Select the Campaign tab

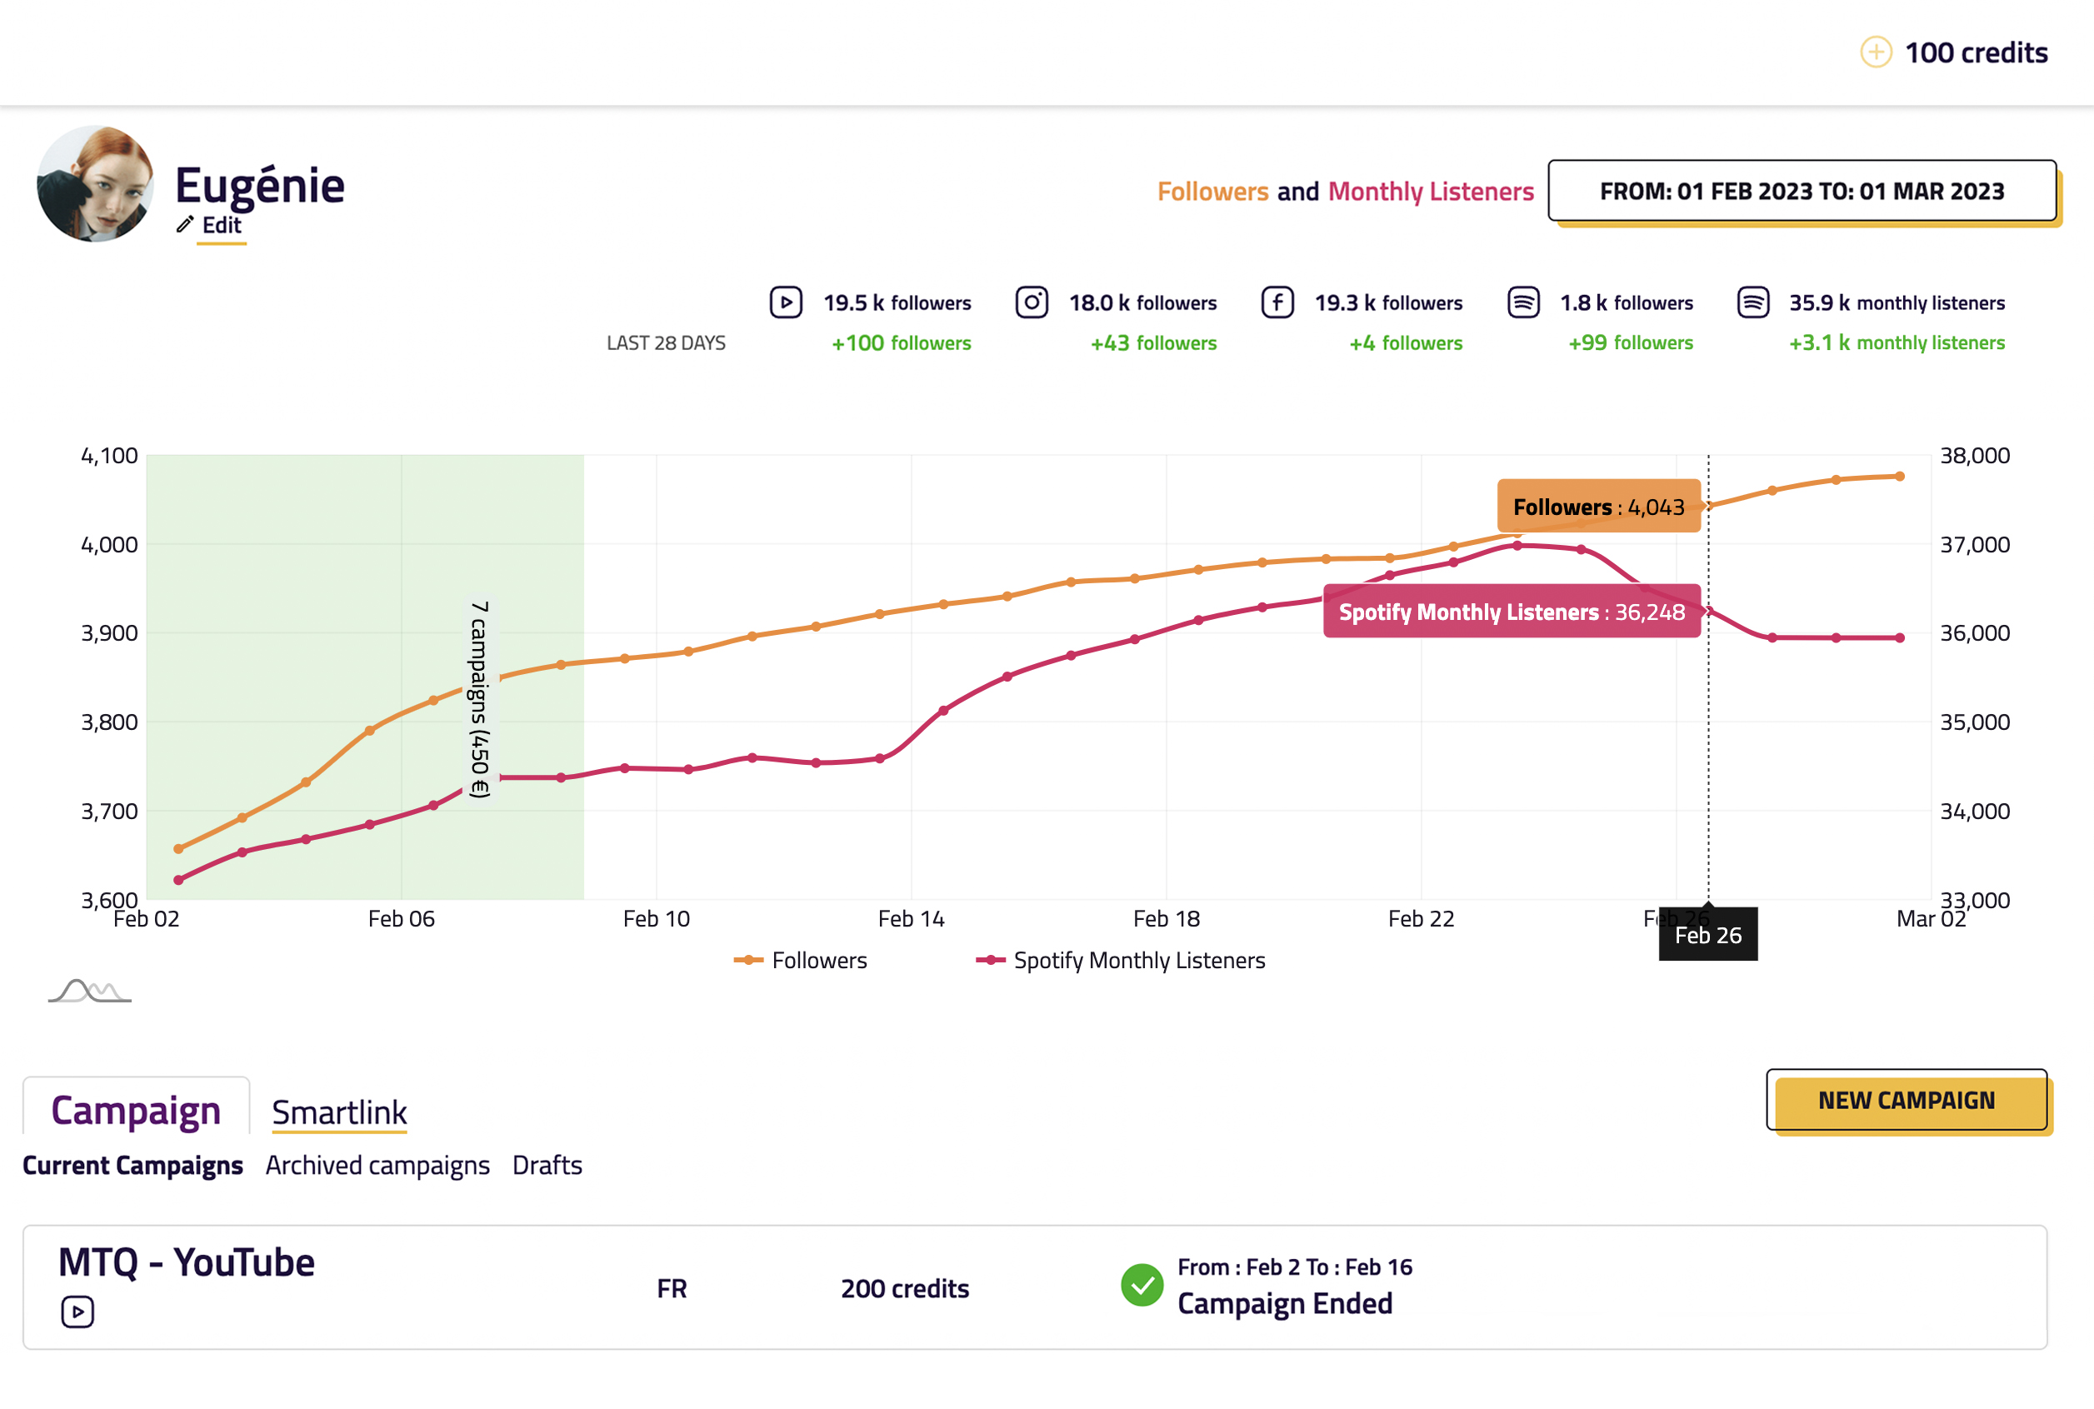pyautogui.click(x=136, y=1110)
